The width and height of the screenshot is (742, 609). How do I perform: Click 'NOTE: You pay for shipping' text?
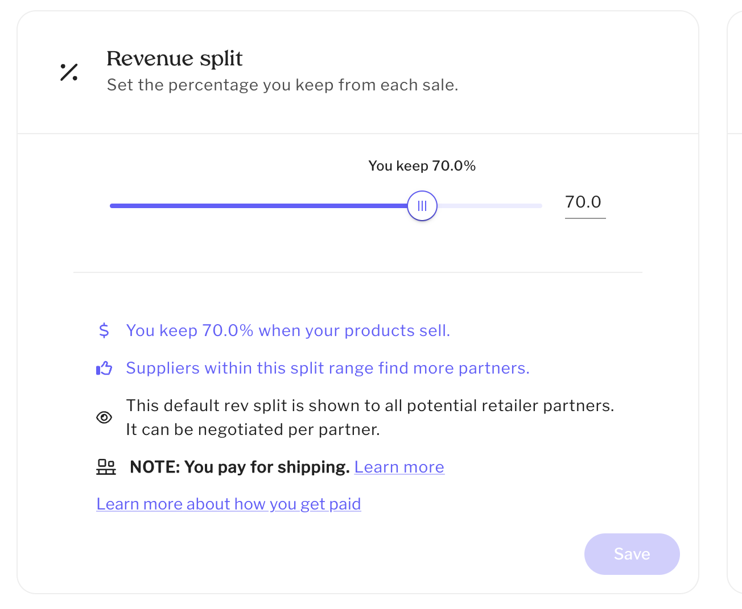240,467
